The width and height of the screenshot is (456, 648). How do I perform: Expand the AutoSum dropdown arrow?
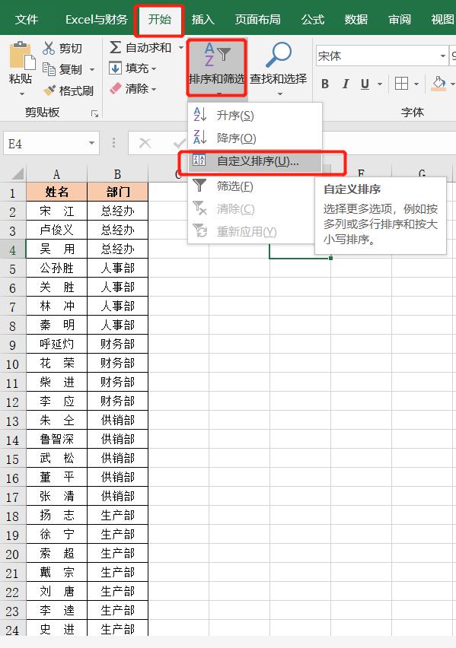pos(181,48)
